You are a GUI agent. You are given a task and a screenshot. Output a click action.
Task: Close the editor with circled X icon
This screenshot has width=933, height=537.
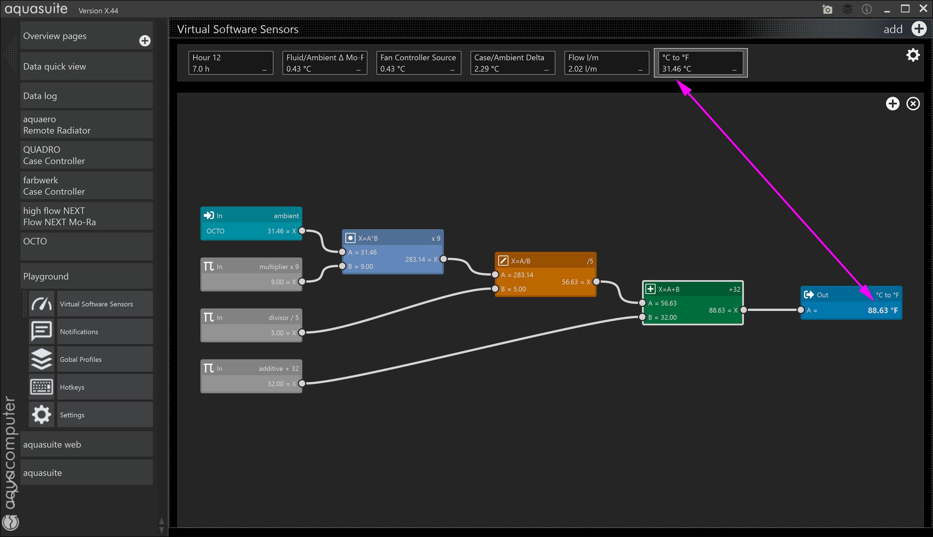click(x=913, y=103)
